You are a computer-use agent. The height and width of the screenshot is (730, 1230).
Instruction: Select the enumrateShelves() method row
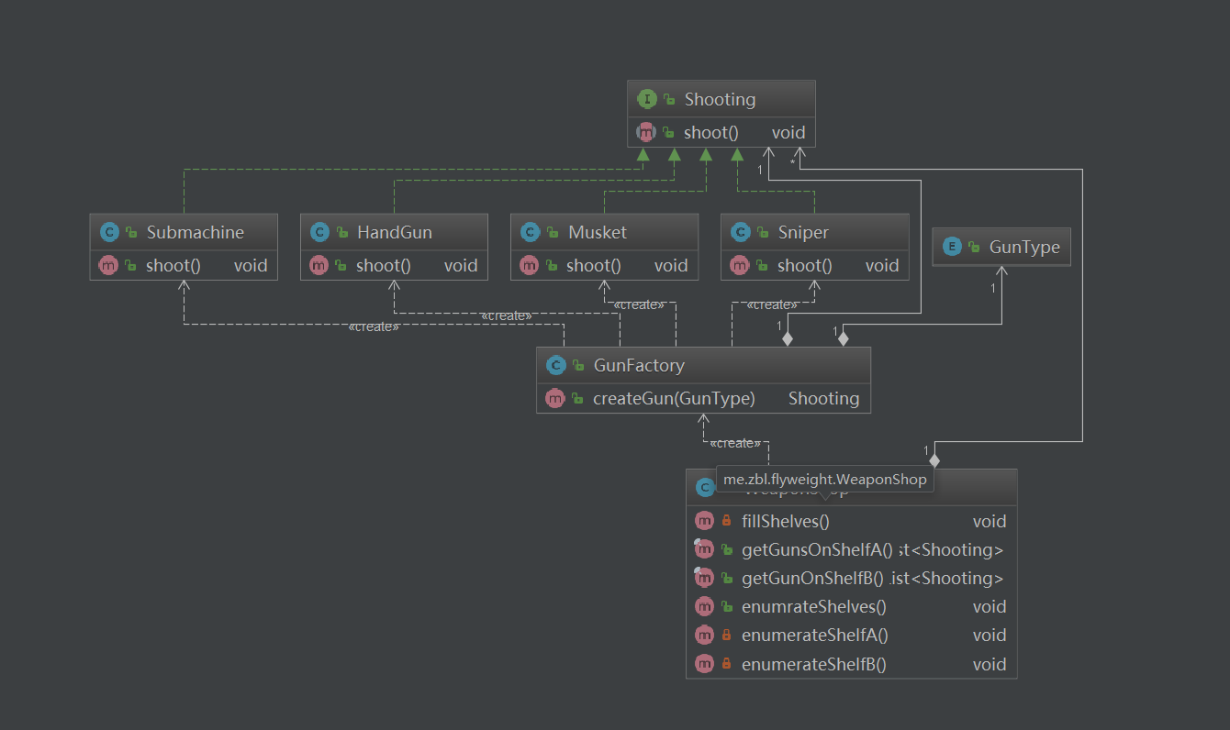pyautogui.click(x=814, y=607)
